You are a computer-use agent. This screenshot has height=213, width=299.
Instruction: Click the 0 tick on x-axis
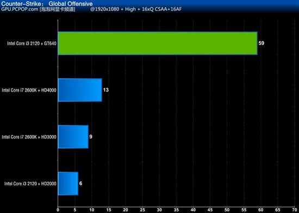[58, 210]
